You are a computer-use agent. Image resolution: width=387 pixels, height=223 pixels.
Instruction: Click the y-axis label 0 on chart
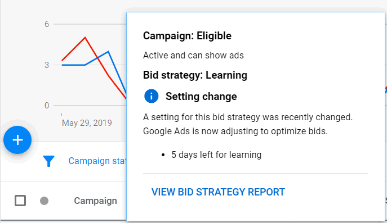point(47,106)
